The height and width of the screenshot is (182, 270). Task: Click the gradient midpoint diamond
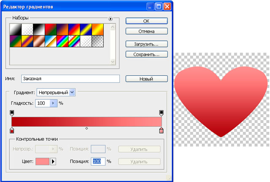point(86,128)
